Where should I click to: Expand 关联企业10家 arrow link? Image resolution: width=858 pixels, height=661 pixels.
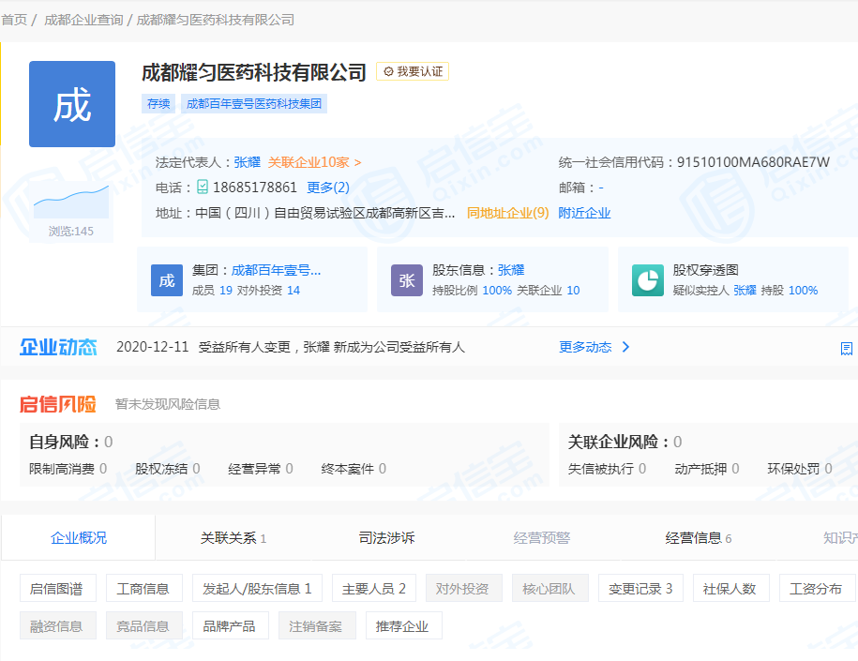pos(314,162)
